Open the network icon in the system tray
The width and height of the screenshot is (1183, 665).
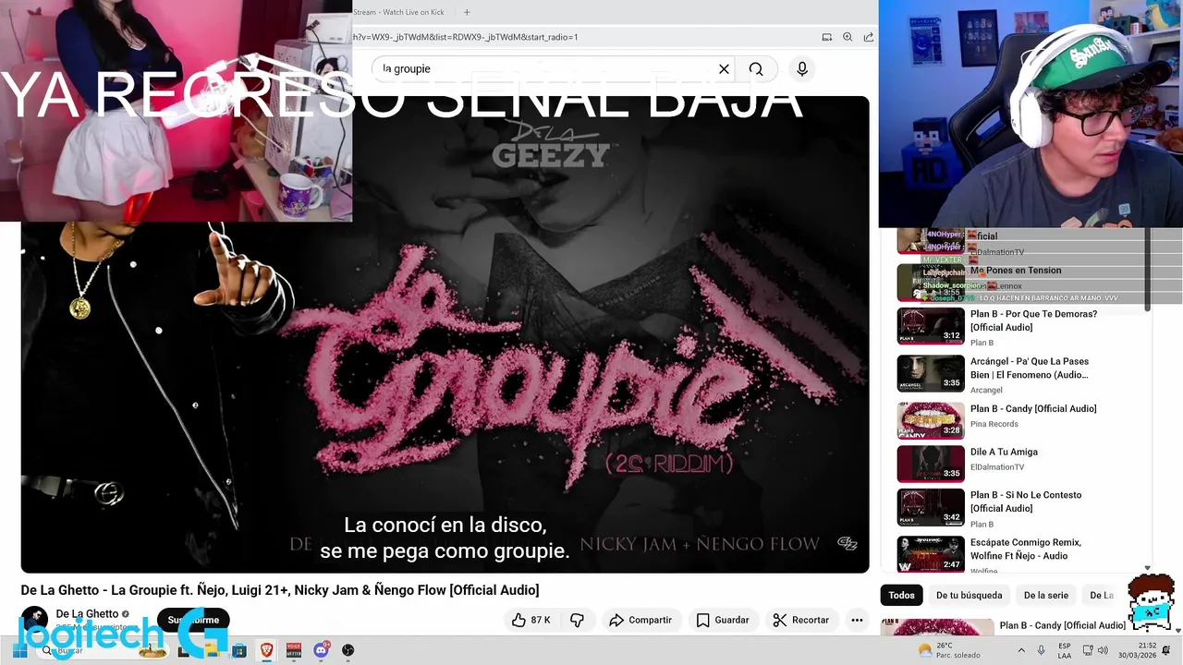point(1088,650)
